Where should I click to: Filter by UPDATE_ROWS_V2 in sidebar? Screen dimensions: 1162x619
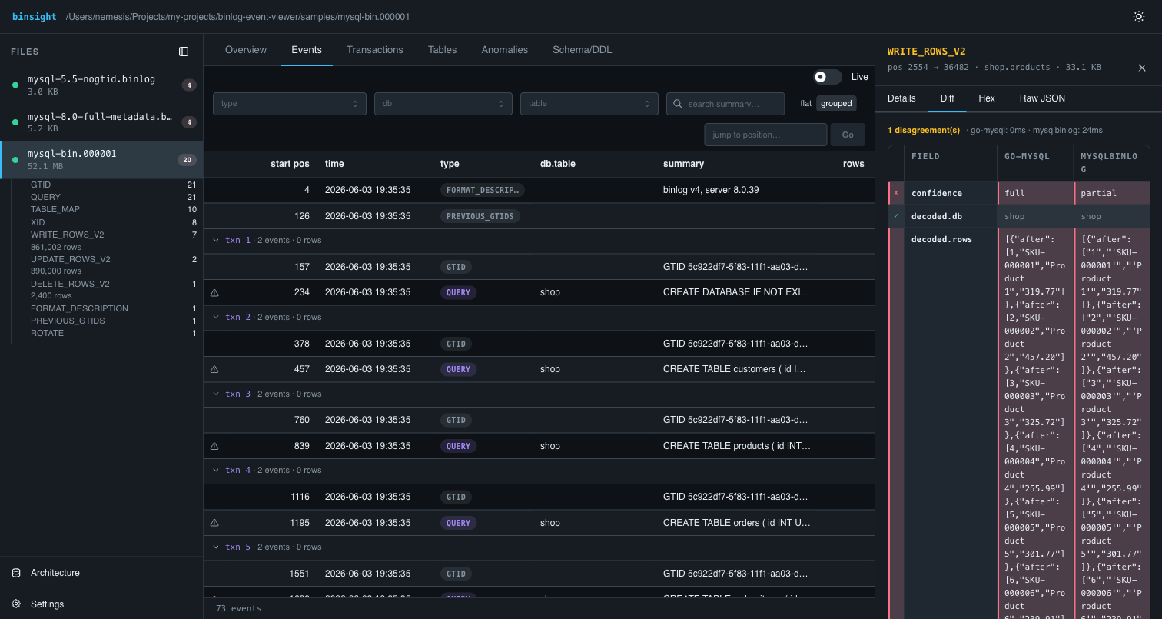click(113, 259)
